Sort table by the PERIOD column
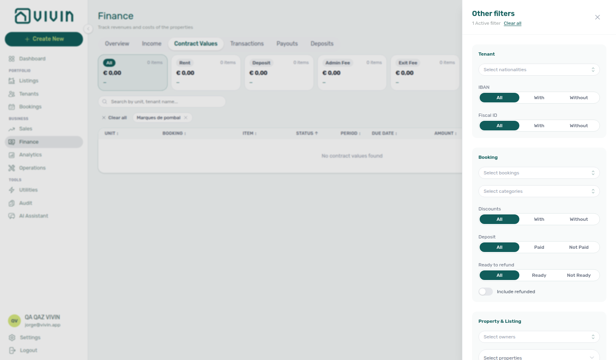This screenshot has width=616, height=360. 351,133
